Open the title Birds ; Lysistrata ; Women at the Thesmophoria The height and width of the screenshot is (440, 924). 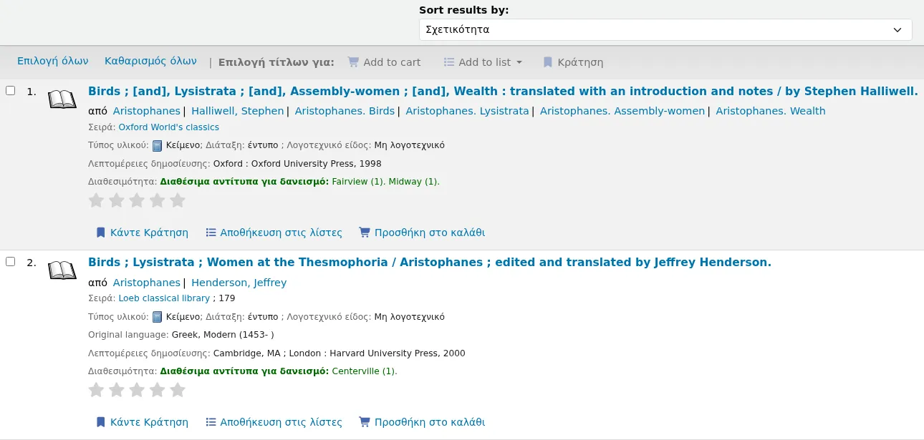(x=430, y=263)
